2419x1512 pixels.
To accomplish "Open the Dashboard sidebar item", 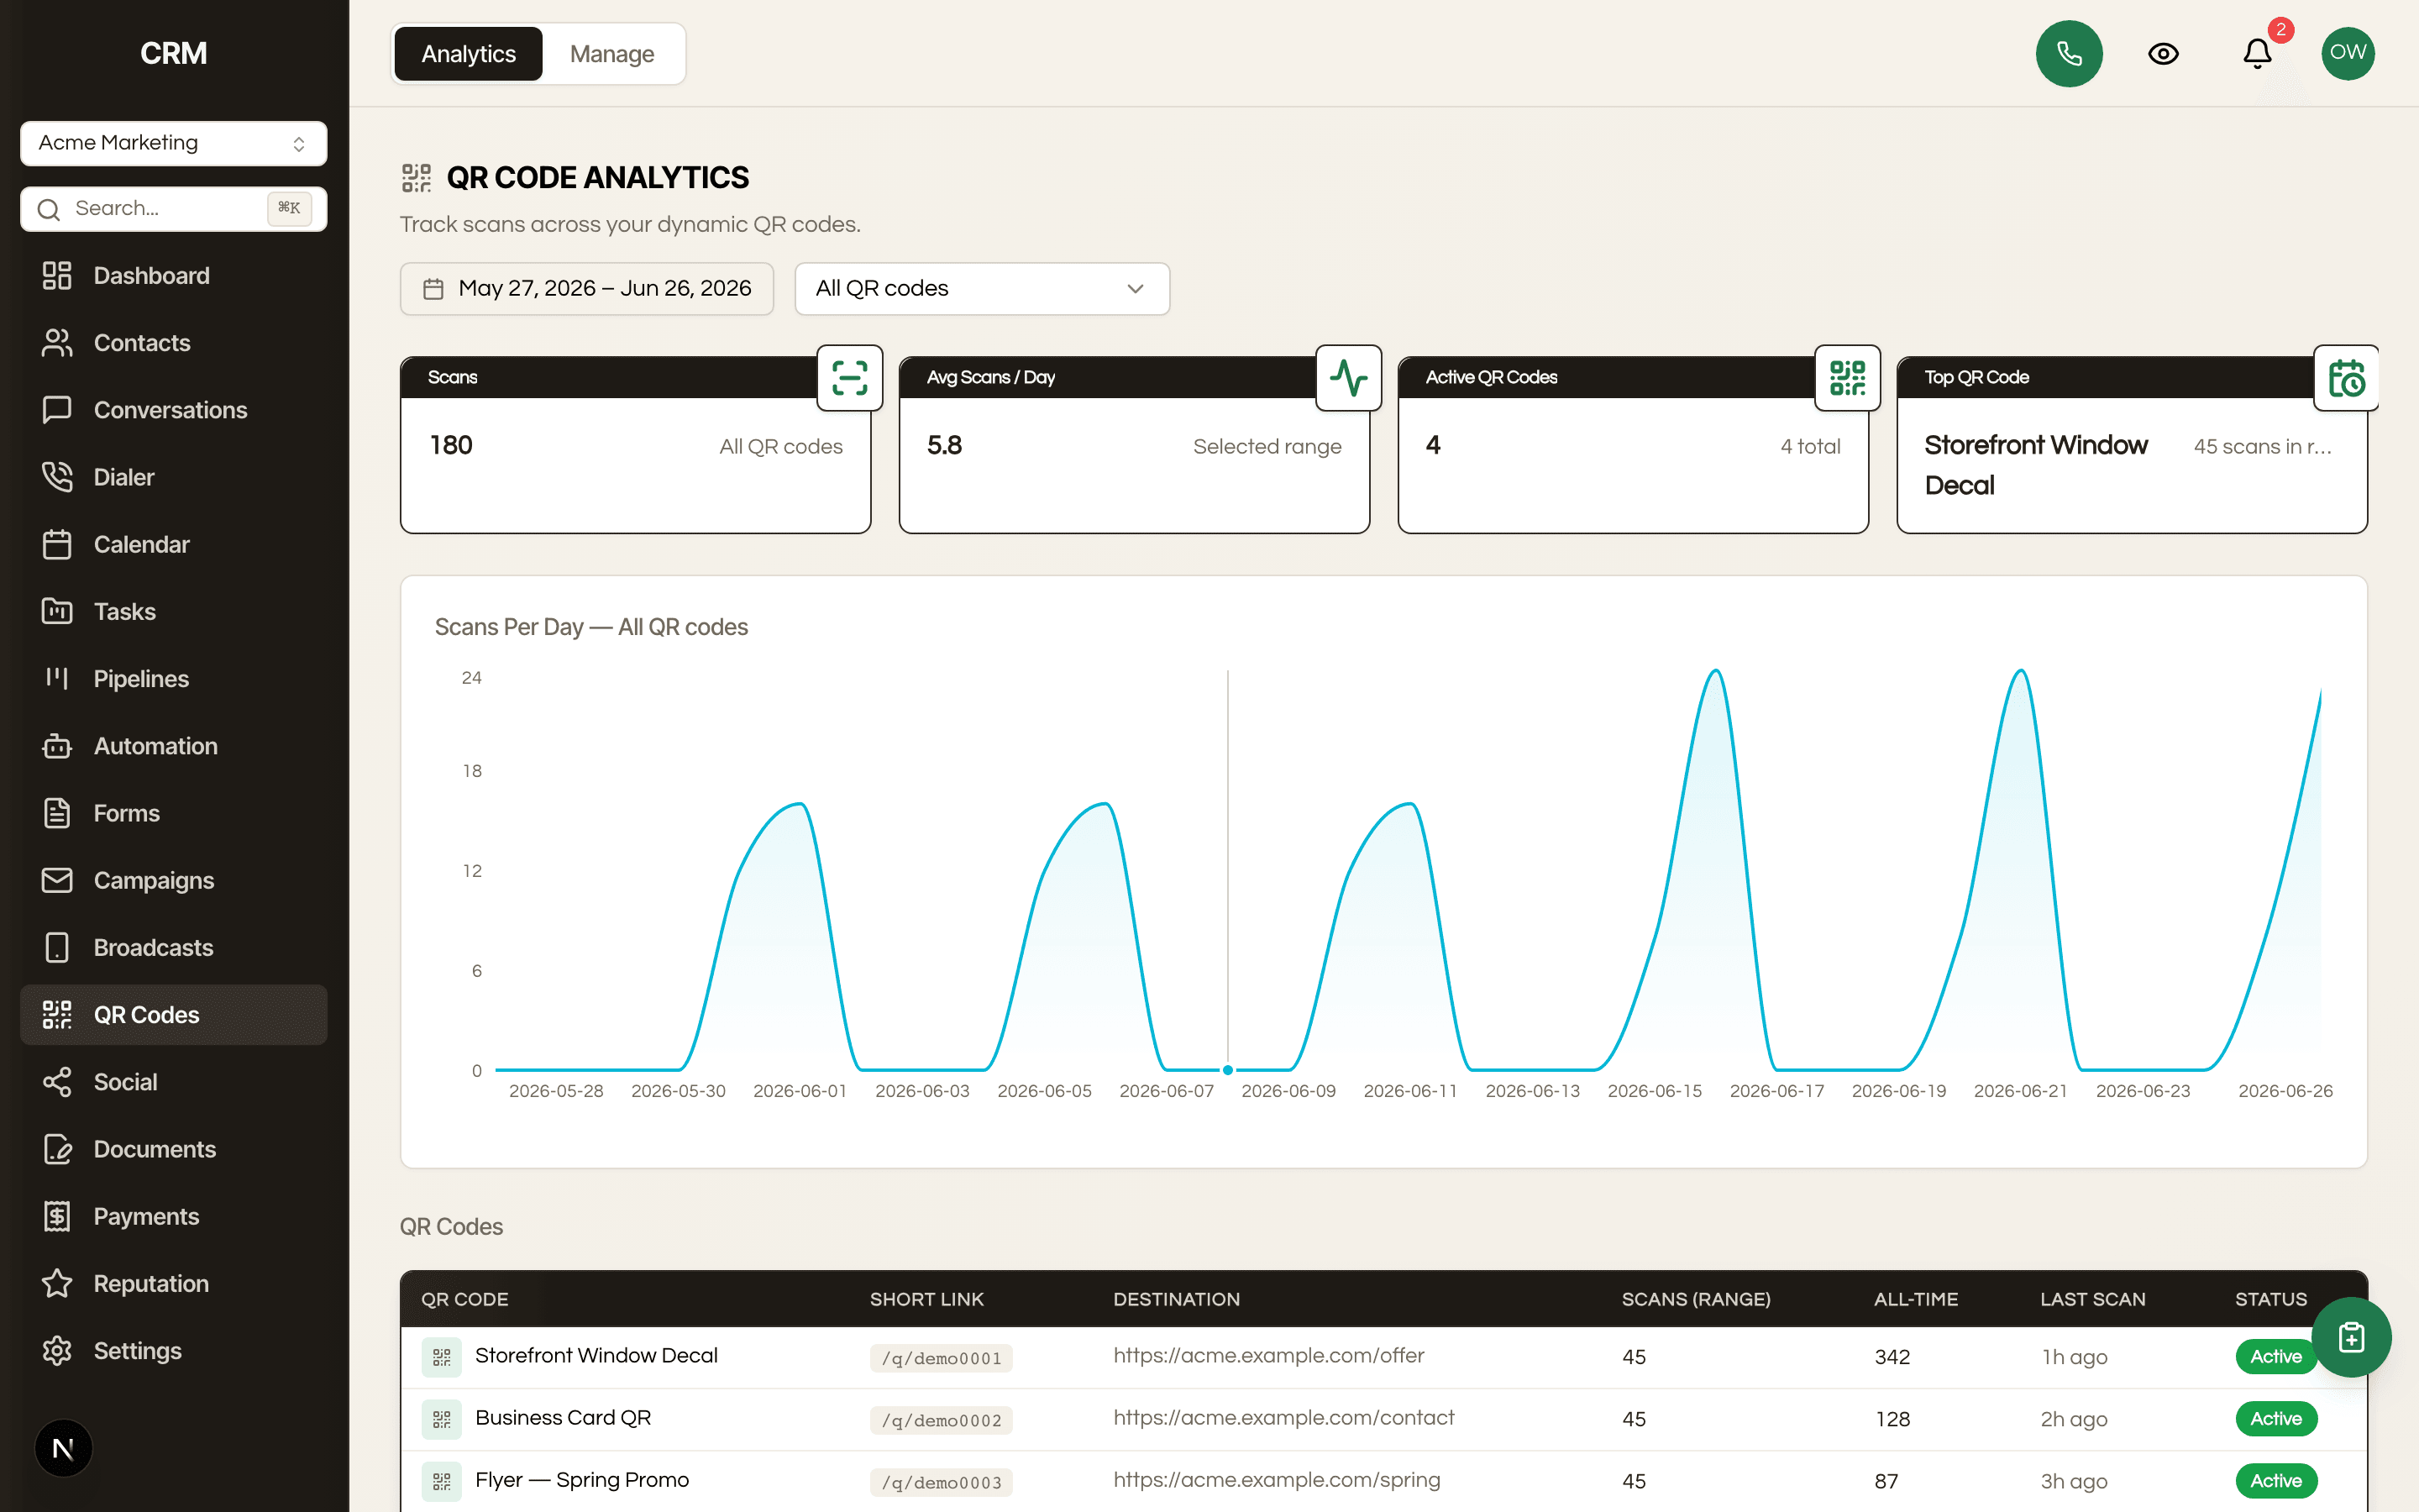I will [x=173, y=275].
